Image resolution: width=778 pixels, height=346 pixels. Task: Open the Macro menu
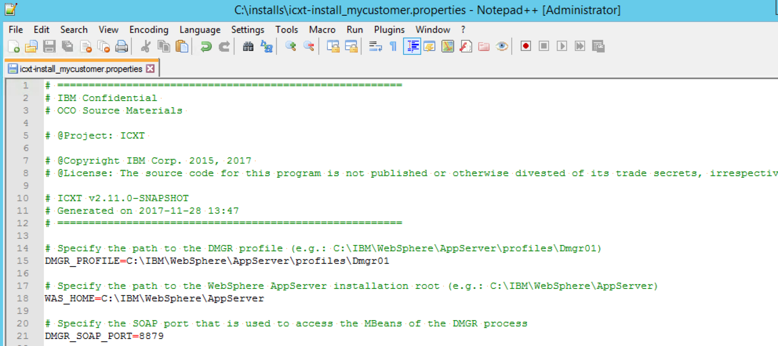tap(322, 30)
